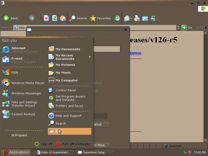
Task: Click the Forward arrow icon in IE toolbar
Action: (x=32, y=18)
